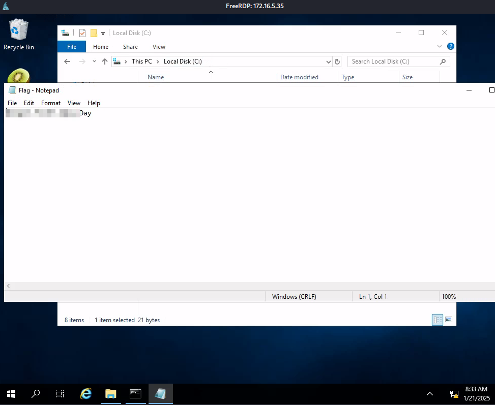The width and height of the screenshot is (495, 405).
Task: Open Internet Explorer from taskbar
Action: pyautogui.click(x=86, y=394)
